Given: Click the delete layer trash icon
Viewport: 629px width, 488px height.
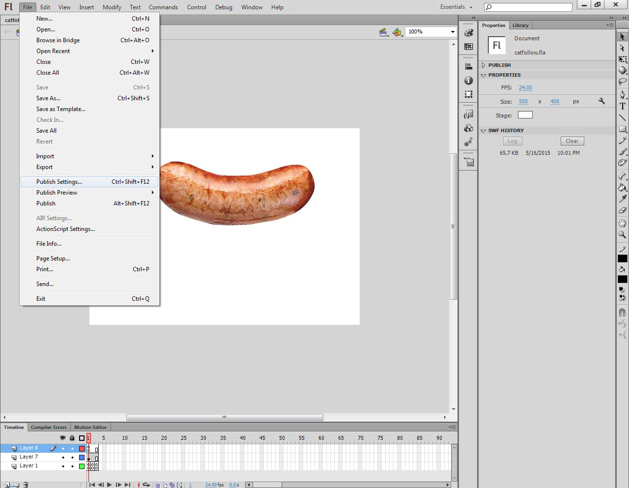Looking at the screenshot, I should [x=26, y=485].
